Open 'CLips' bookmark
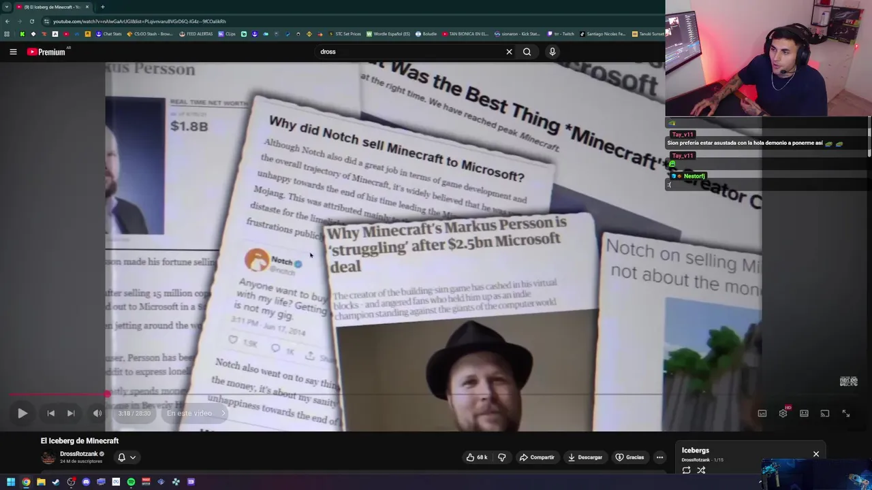Image resolution: width=872 pixels, height=490 pixels. [227, 34]
